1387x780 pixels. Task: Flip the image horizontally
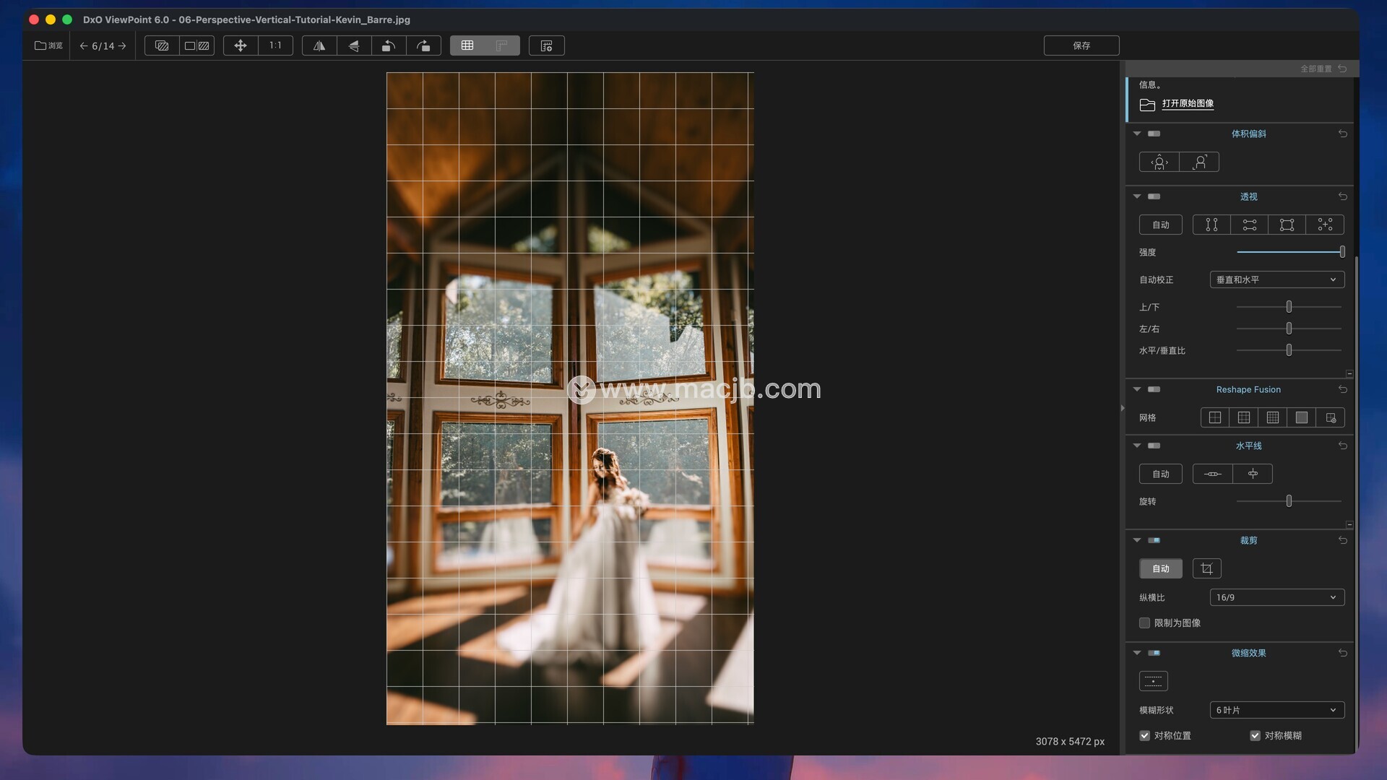[x=319, y=45]
